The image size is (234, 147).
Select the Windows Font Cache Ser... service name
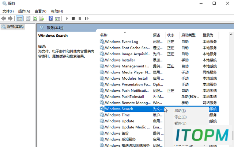pos(127,48)
